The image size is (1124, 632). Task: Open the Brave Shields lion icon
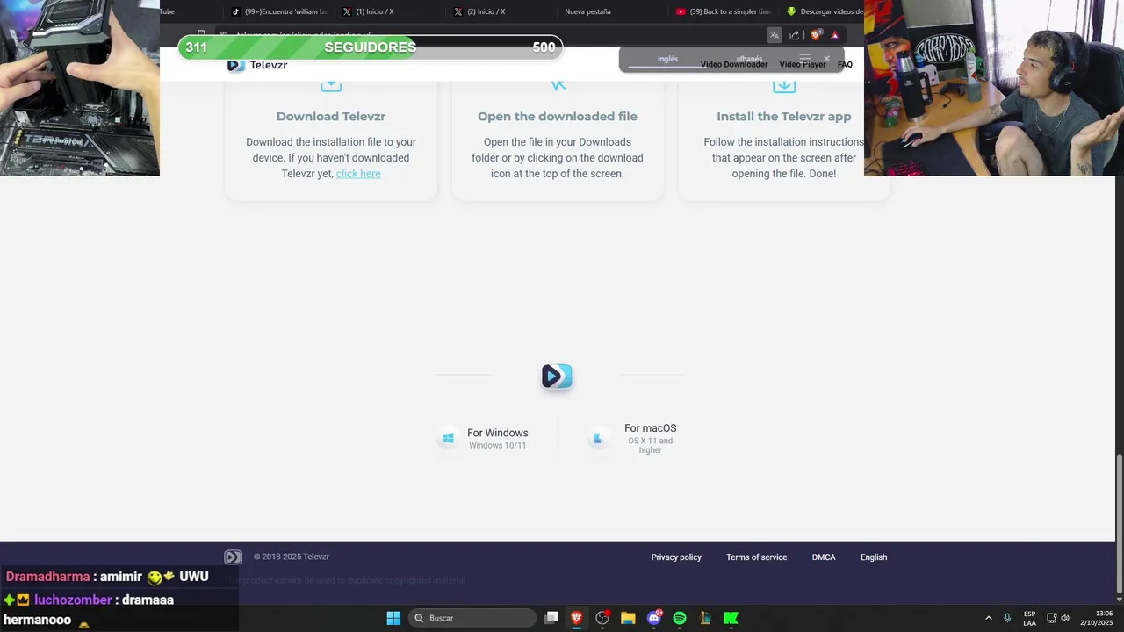(816, 35)
